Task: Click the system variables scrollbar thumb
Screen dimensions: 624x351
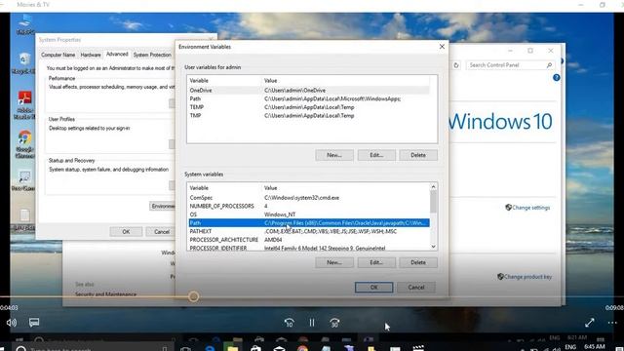Action: point(433,202)
